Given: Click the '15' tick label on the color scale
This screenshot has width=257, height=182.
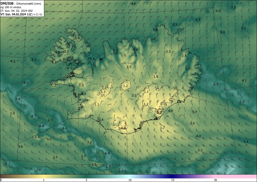Looking at the screenshot, I should click(x=173, y=180).
